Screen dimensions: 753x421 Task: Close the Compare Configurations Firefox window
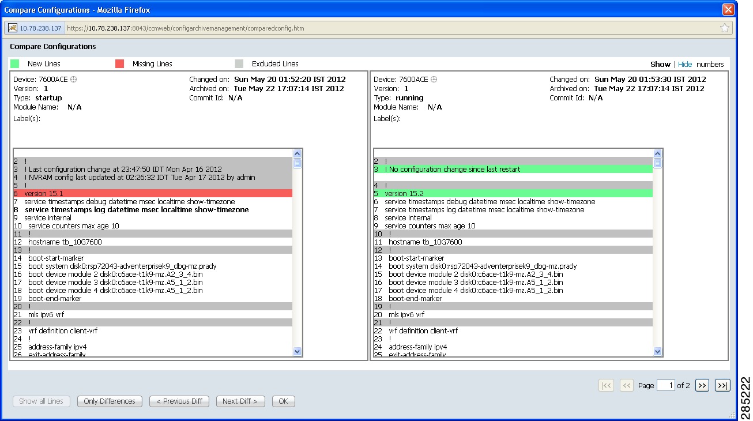pos(728,9)
